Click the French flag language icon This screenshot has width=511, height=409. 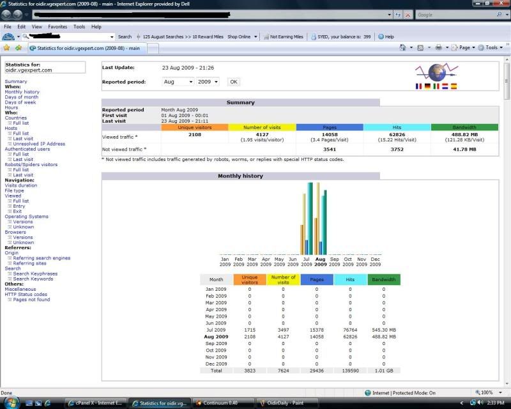418,86
